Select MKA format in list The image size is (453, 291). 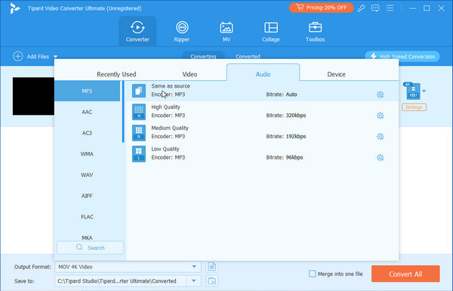coord(87,238)
